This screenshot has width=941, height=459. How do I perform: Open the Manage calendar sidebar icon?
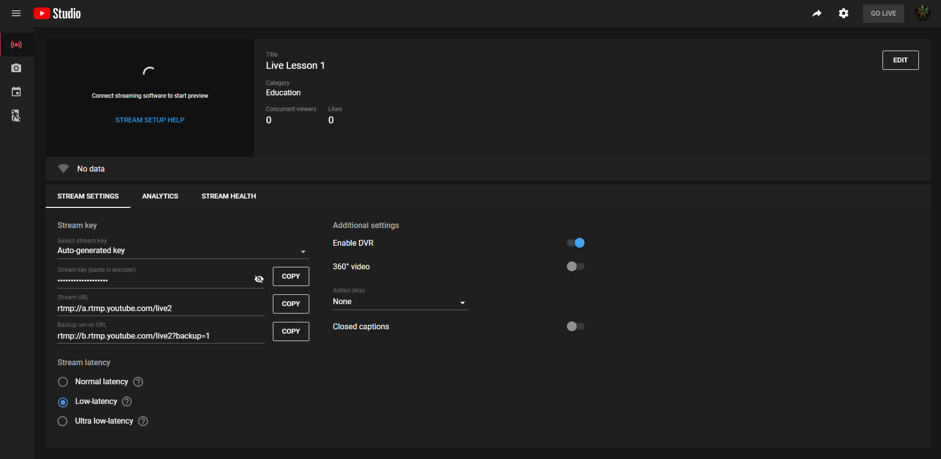click(16, 91)
